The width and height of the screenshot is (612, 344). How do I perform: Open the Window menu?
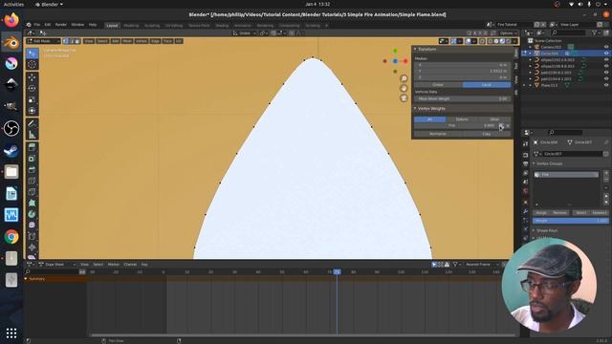tap(77, 25)
